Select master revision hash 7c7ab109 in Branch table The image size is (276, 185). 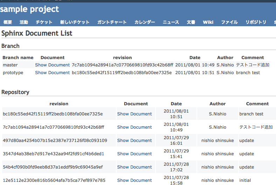[x=123, y=65]
